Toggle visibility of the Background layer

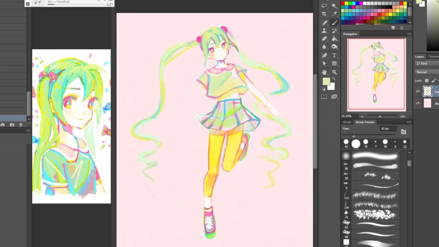(x=418, y=103)
